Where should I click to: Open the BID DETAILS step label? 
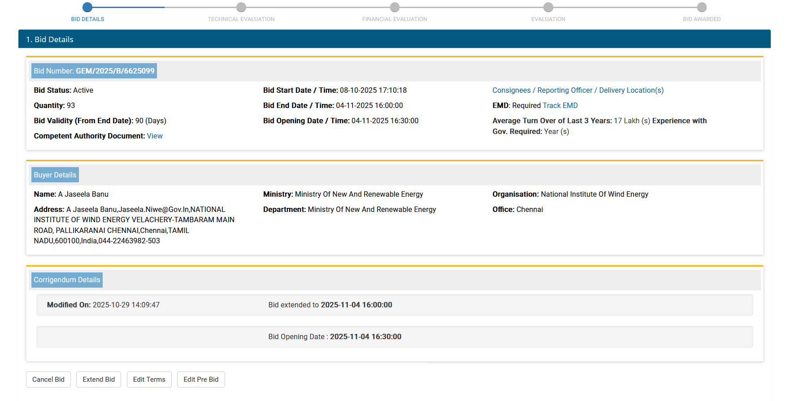pyautogui.click(x=87, y=19)
